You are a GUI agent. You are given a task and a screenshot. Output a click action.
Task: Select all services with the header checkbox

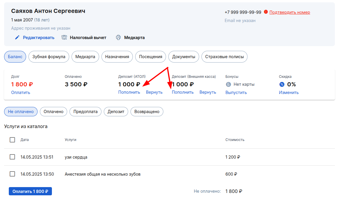12,140
